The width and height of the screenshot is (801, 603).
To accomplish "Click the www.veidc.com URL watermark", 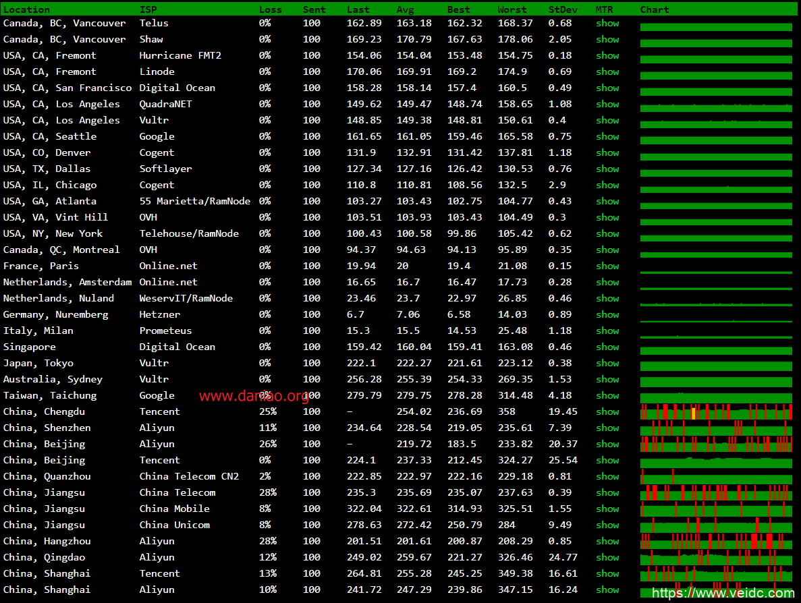I will (x=723, y=594).
